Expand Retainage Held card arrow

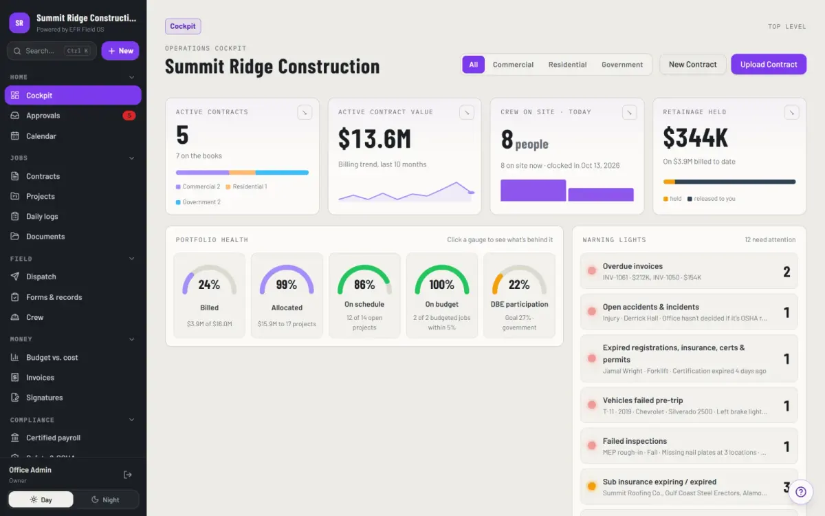pos(791,112)
